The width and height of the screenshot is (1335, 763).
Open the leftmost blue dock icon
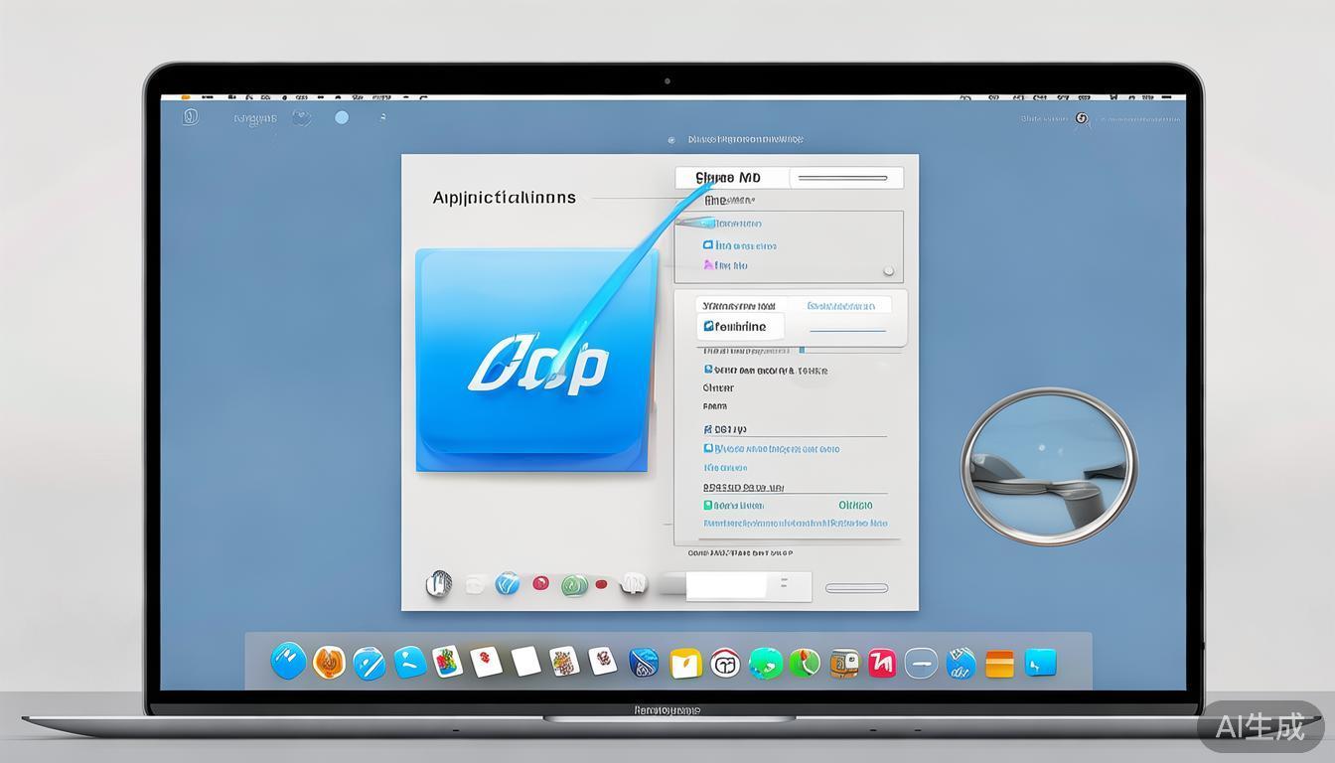click(288, 661)
